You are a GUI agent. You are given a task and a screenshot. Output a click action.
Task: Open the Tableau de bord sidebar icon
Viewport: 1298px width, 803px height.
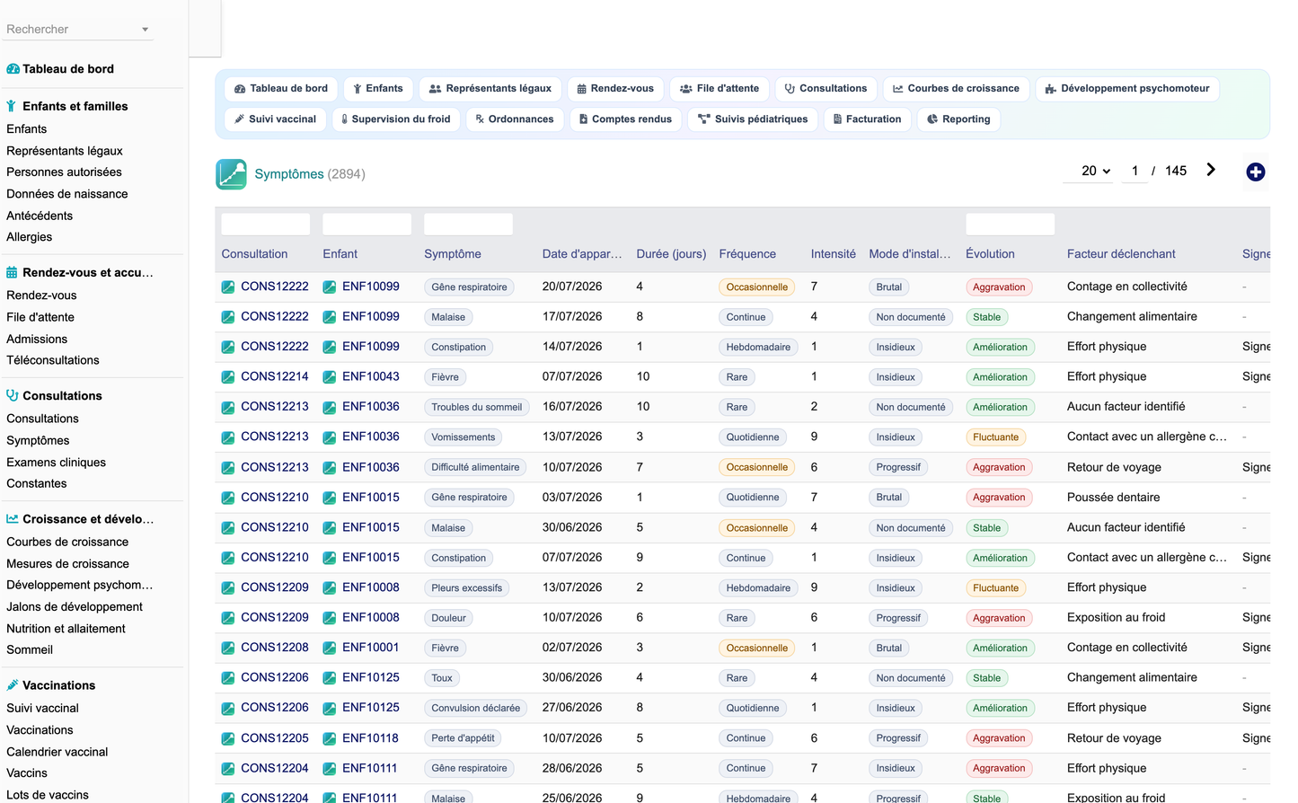tap(13, 69)
